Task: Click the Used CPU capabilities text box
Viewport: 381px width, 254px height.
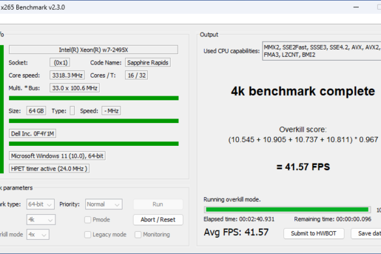Action: 322,51
